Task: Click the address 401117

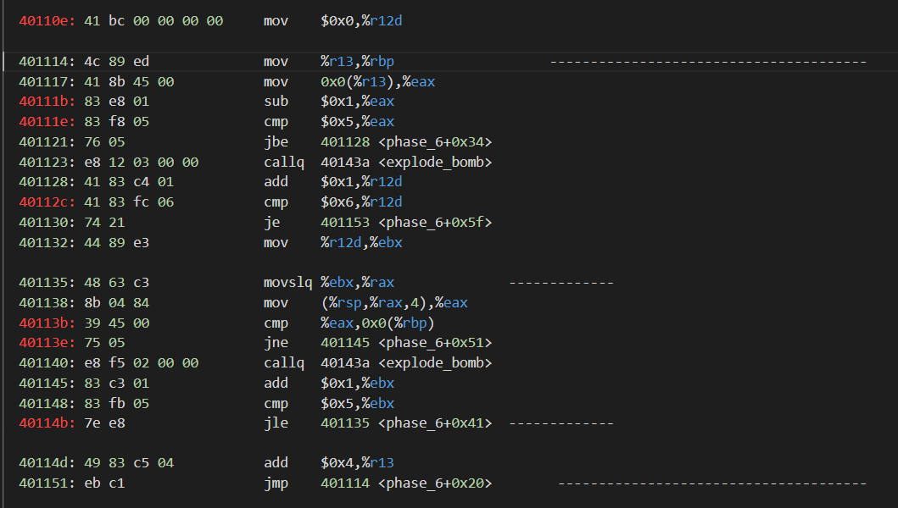Action: point(47,82)
